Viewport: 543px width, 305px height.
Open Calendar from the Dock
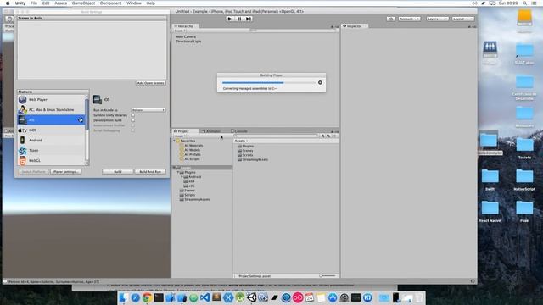(x=309, y=297)
